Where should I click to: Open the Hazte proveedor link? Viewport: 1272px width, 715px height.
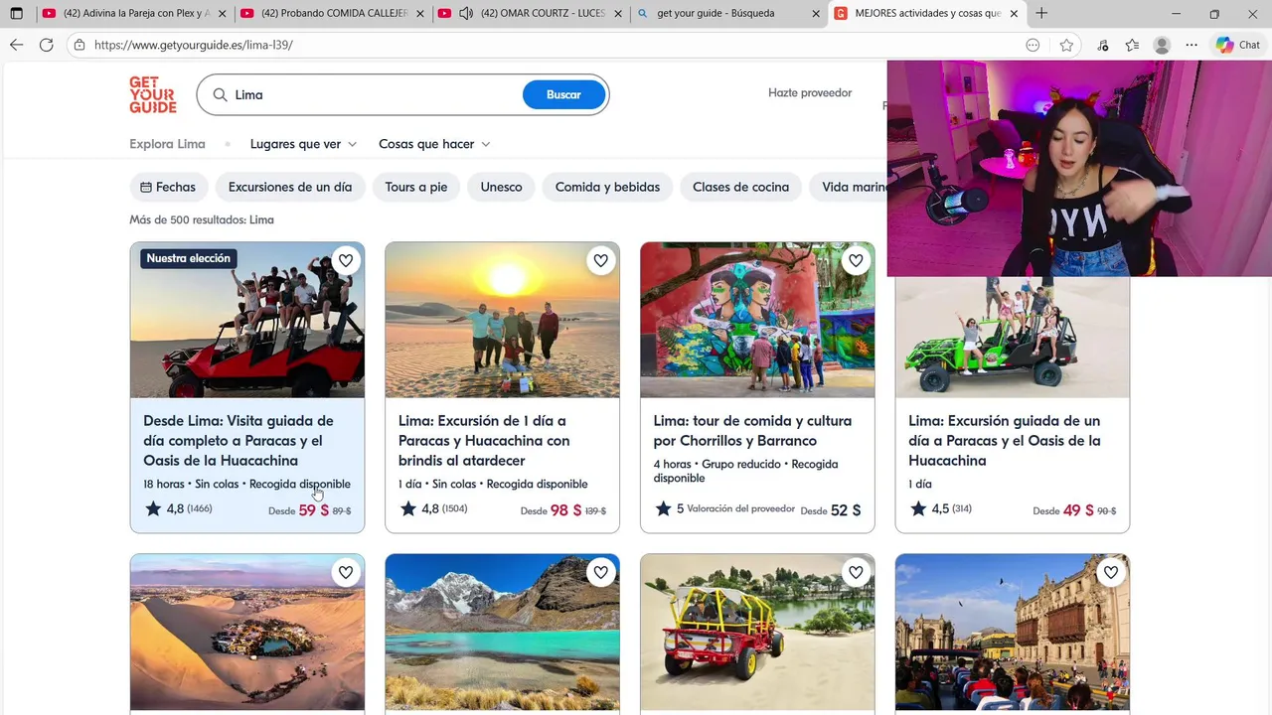click(810, 92)
